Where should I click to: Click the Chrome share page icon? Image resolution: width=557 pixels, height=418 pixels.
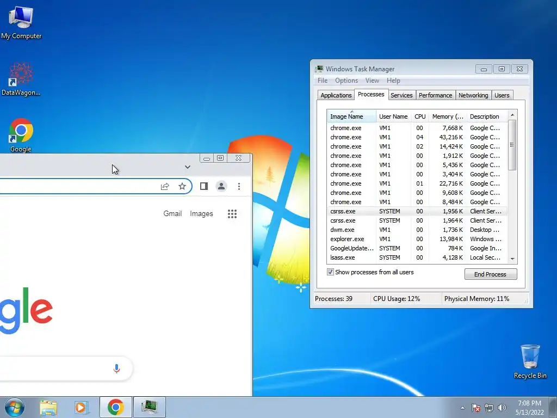165,186
